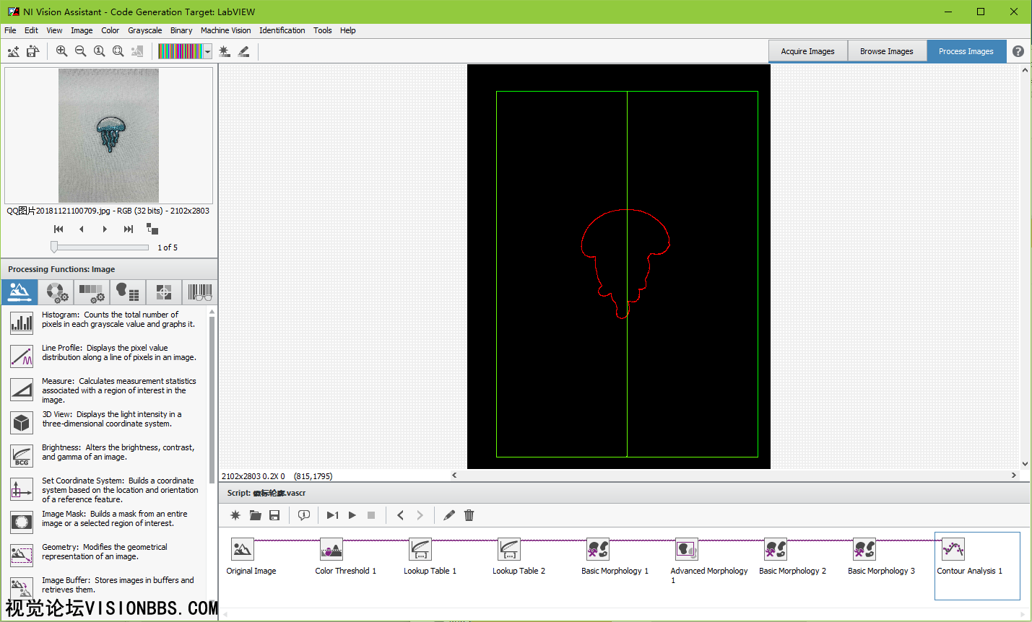Viewport: 1032px width, 622px height.
Task: Open script with the folder icon
Action: (255, 515)
